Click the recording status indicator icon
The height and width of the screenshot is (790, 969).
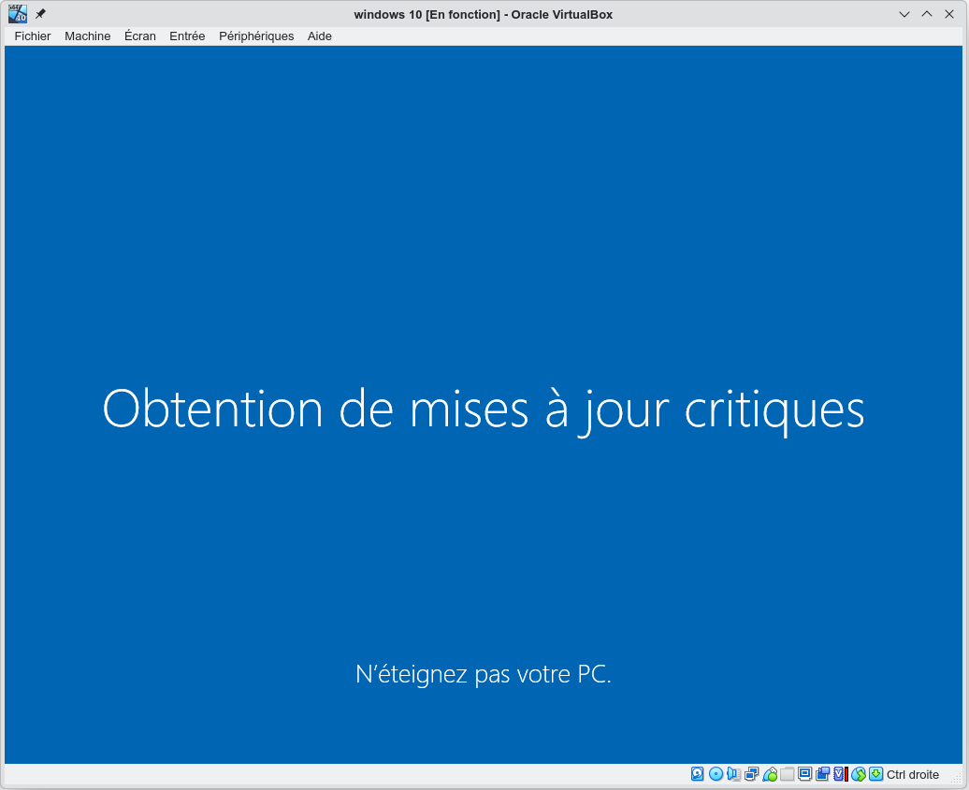823,774
